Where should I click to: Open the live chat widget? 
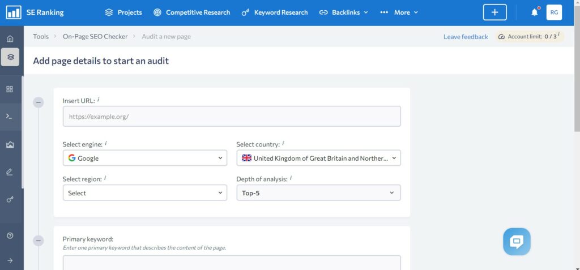[517, 242]
